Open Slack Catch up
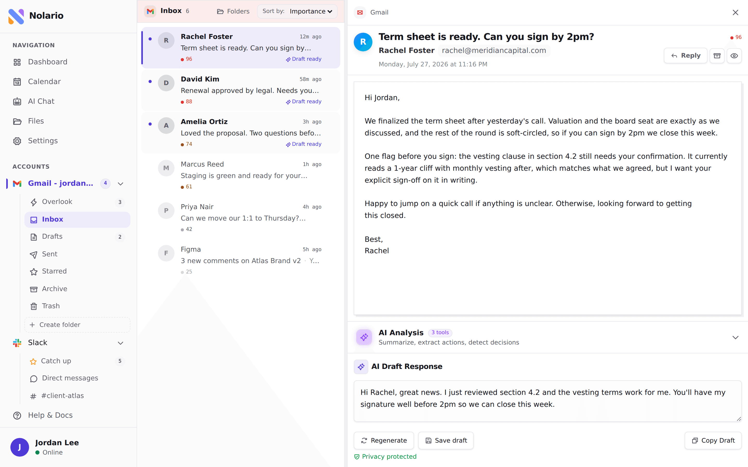 point(77,361)
